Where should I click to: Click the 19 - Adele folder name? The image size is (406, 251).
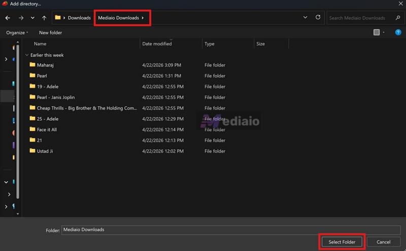click(x=48, y=86)
